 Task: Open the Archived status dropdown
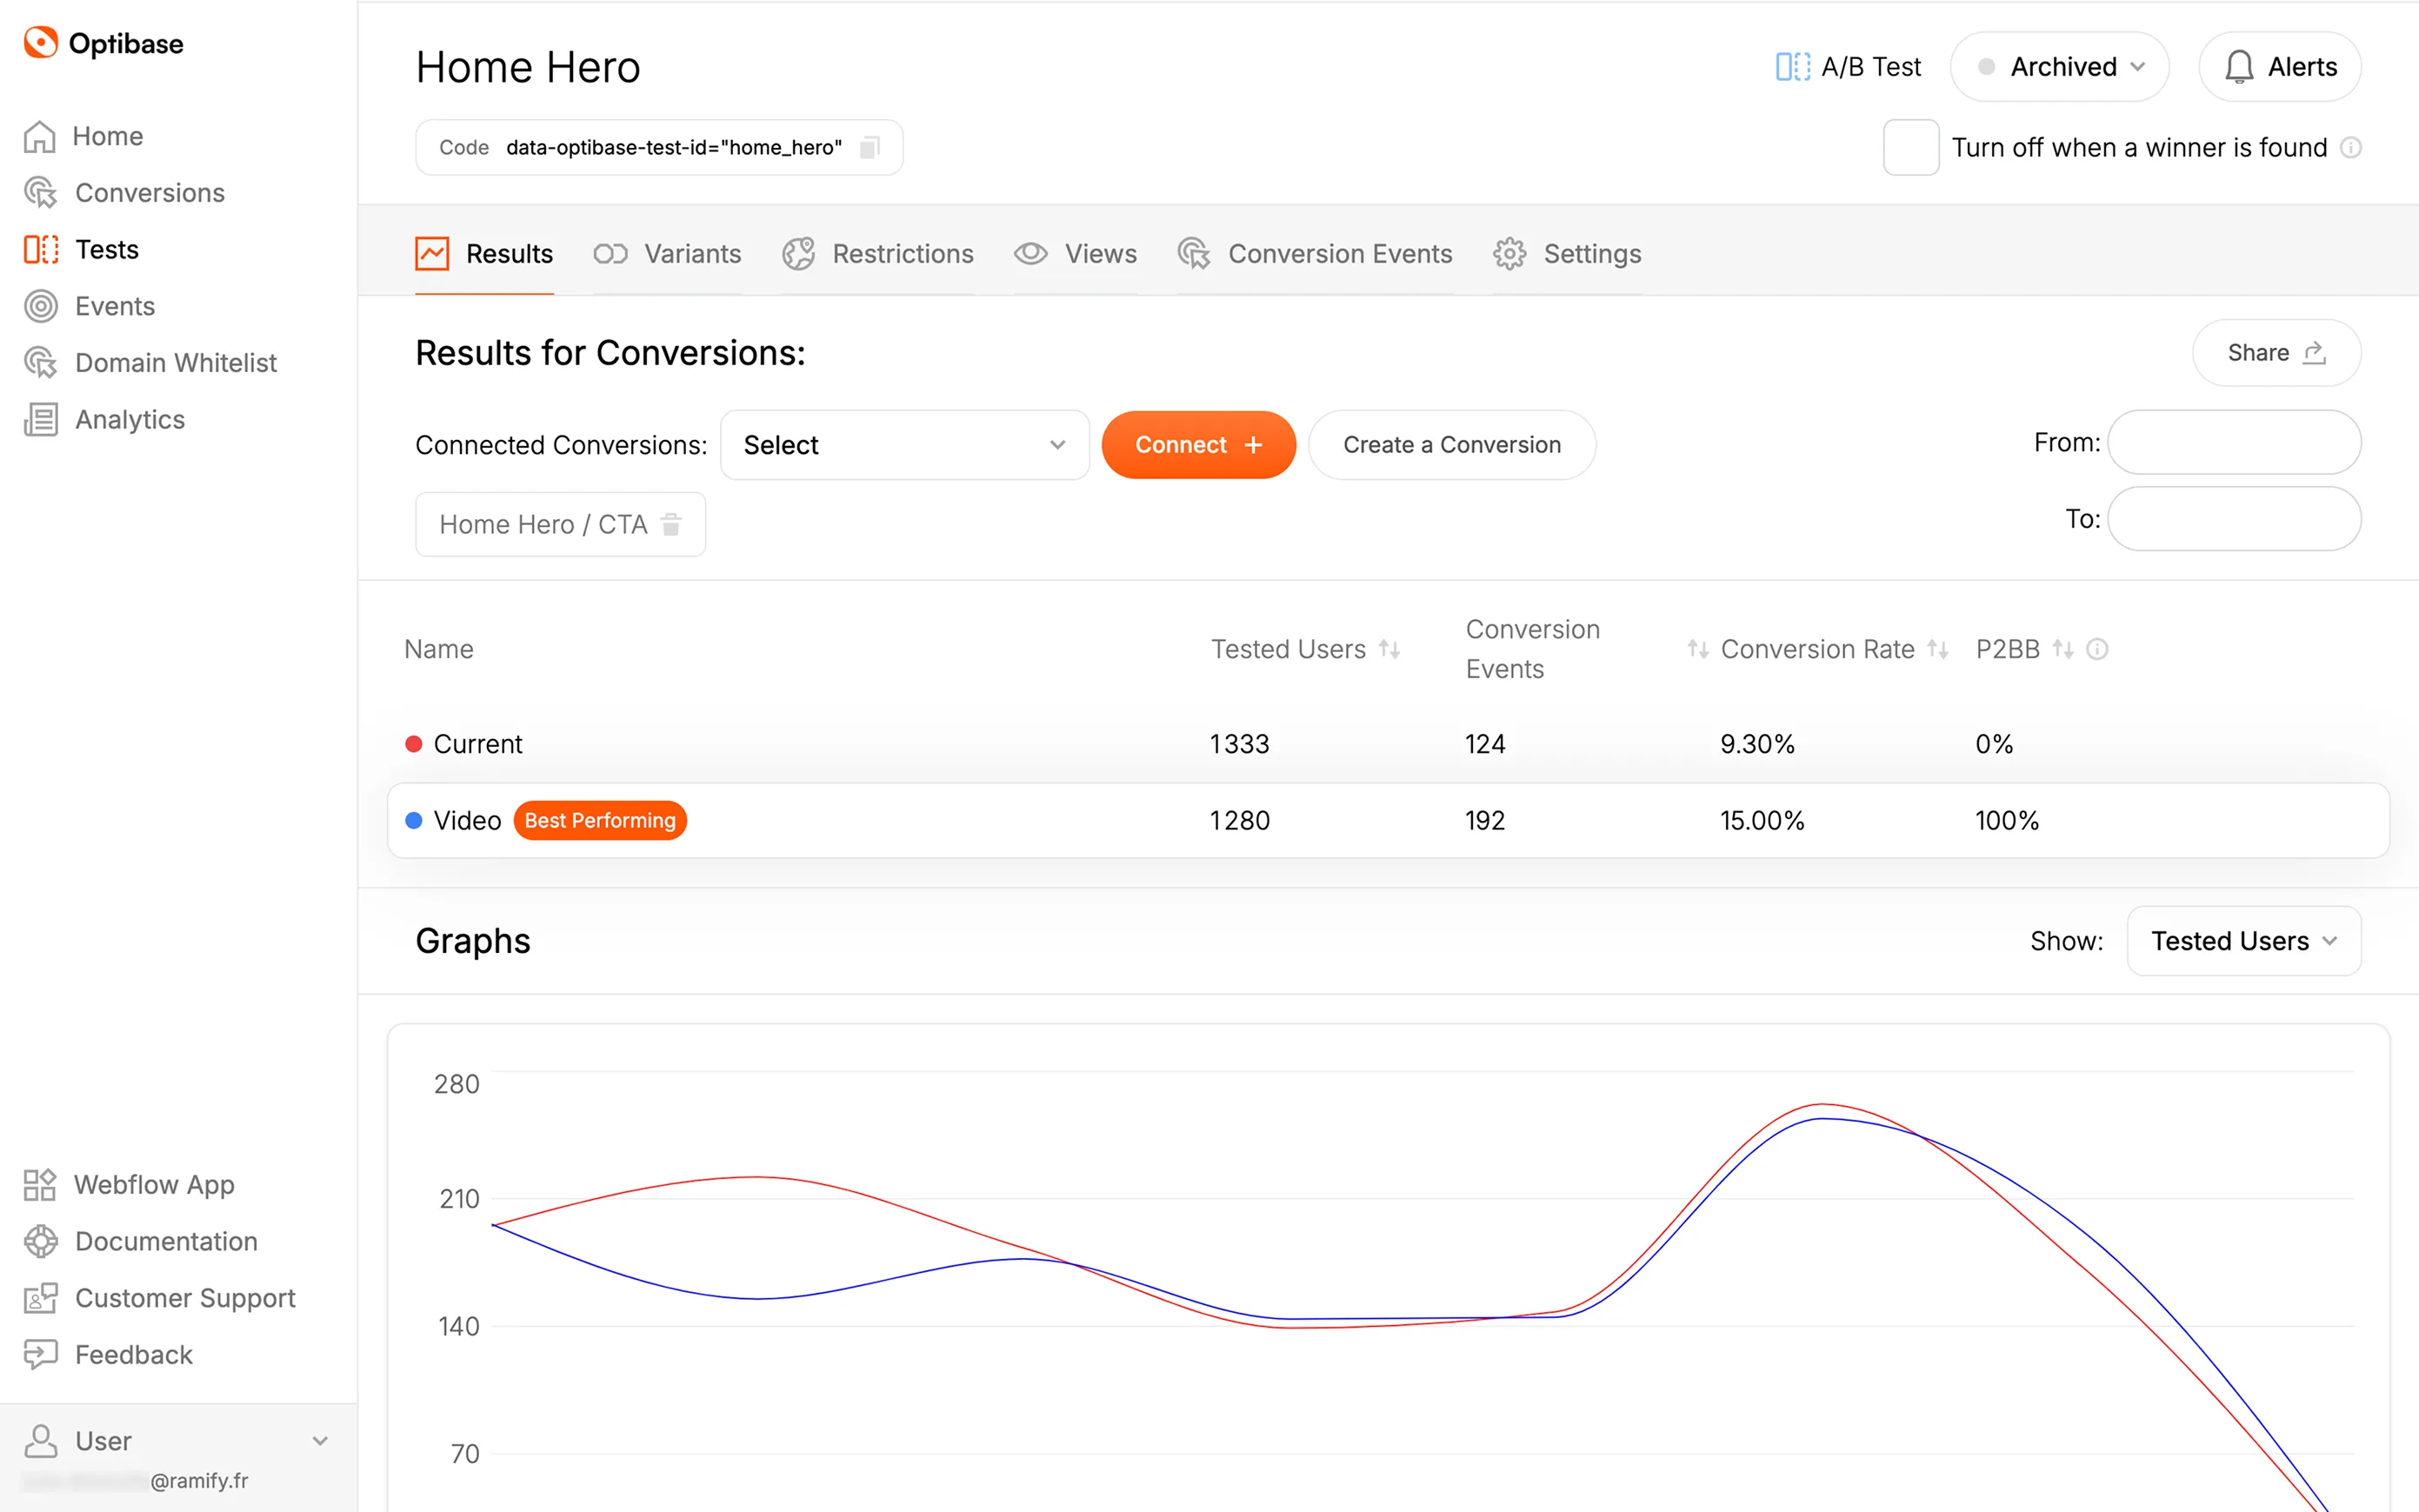[x=2059, y=67]
